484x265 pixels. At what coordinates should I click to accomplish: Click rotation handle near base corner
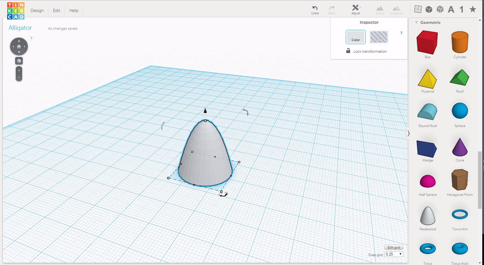[224, 194]
